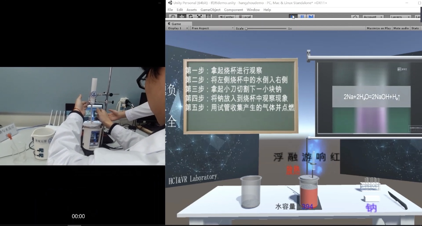The image size is (422, 226).
Task: Toggle Maximize on Play
Action: 379,28
